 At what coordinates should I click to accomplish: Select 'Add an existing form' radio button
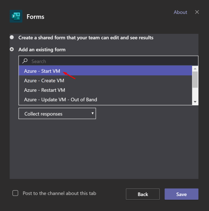coord(12,49)
